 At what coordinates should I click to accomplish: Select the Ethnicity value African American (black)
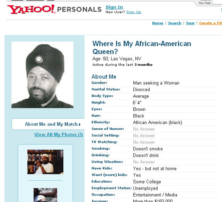158,123
